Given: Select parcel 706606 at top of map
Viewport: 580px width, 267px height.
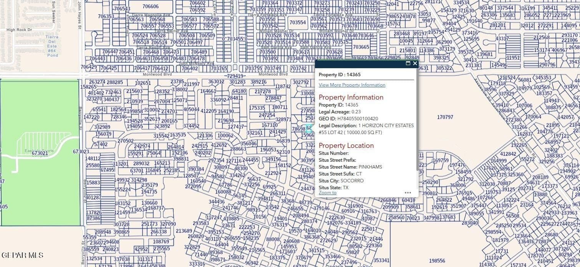Looking at the screenshot, I should tap(150, 7).
